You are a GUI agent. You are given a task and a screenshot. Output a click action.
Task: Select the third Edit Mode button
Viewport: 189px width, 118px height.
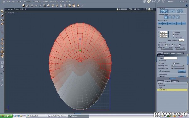[x=180, y=11]
